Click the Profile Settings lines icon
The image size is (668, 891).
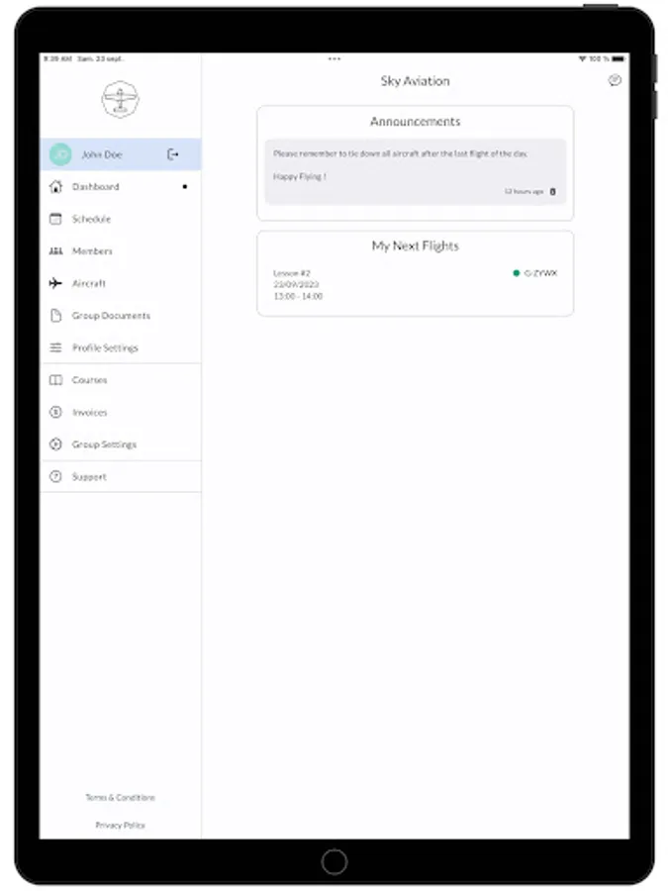point(55,347)
